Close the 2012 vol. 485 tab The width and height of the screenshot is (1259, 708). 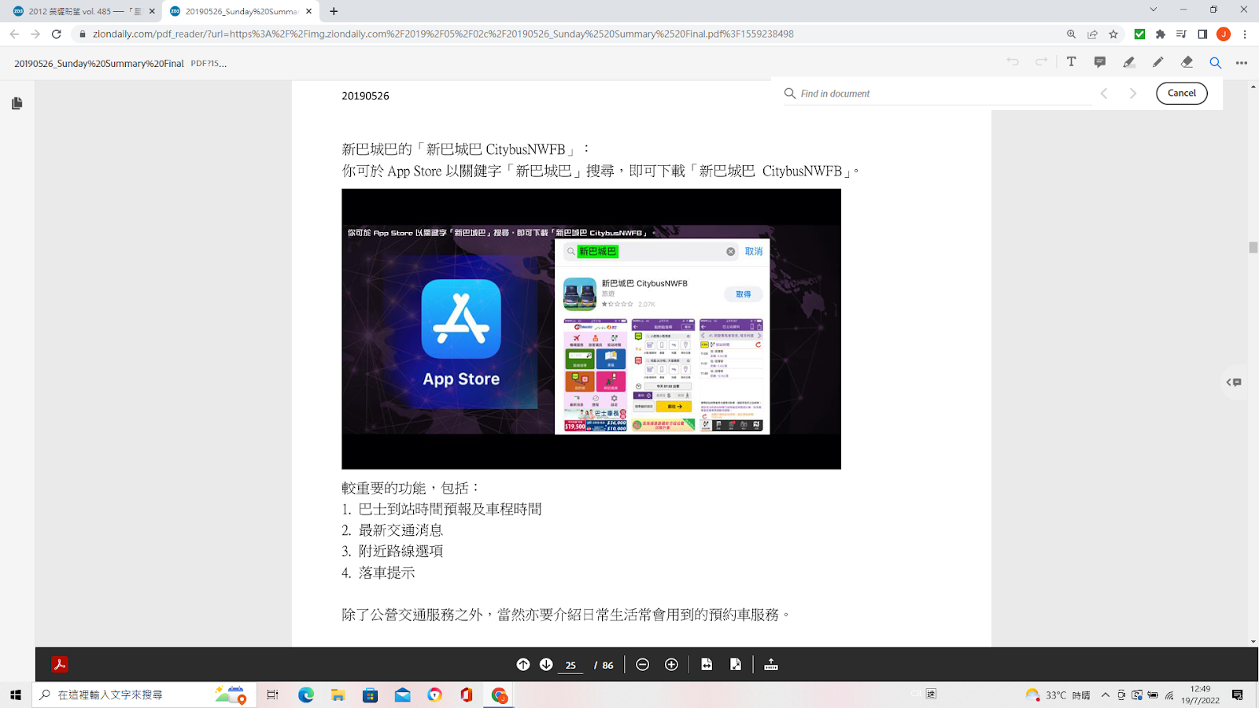(x=152, y=11)
